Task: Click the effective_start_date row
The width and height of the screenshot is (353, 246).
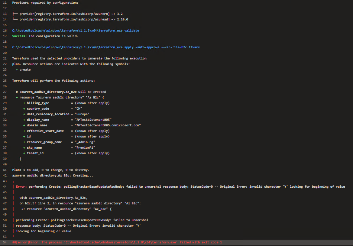Action: point(67,131)
